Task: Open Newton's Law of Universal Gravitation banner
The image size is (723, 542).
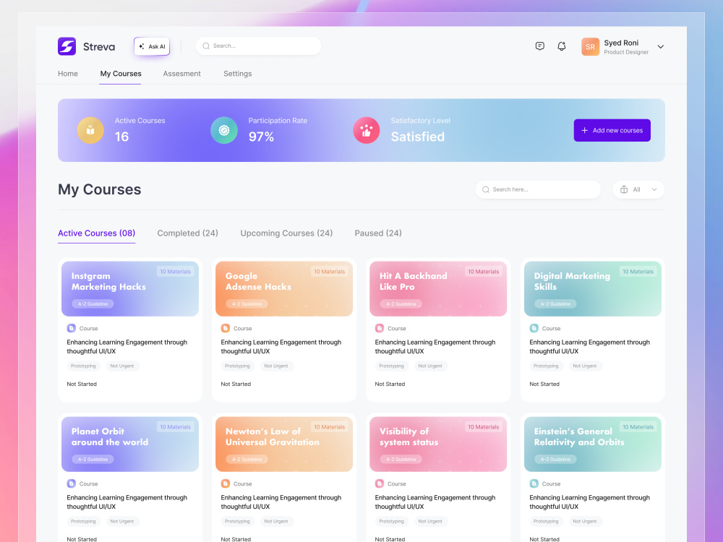Action: [x=284, y=444]
